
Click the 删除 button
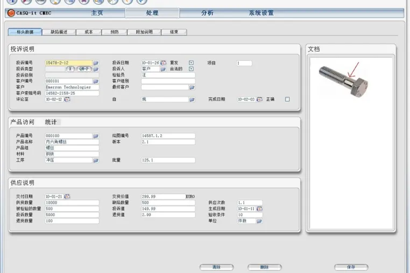point(264,267)
